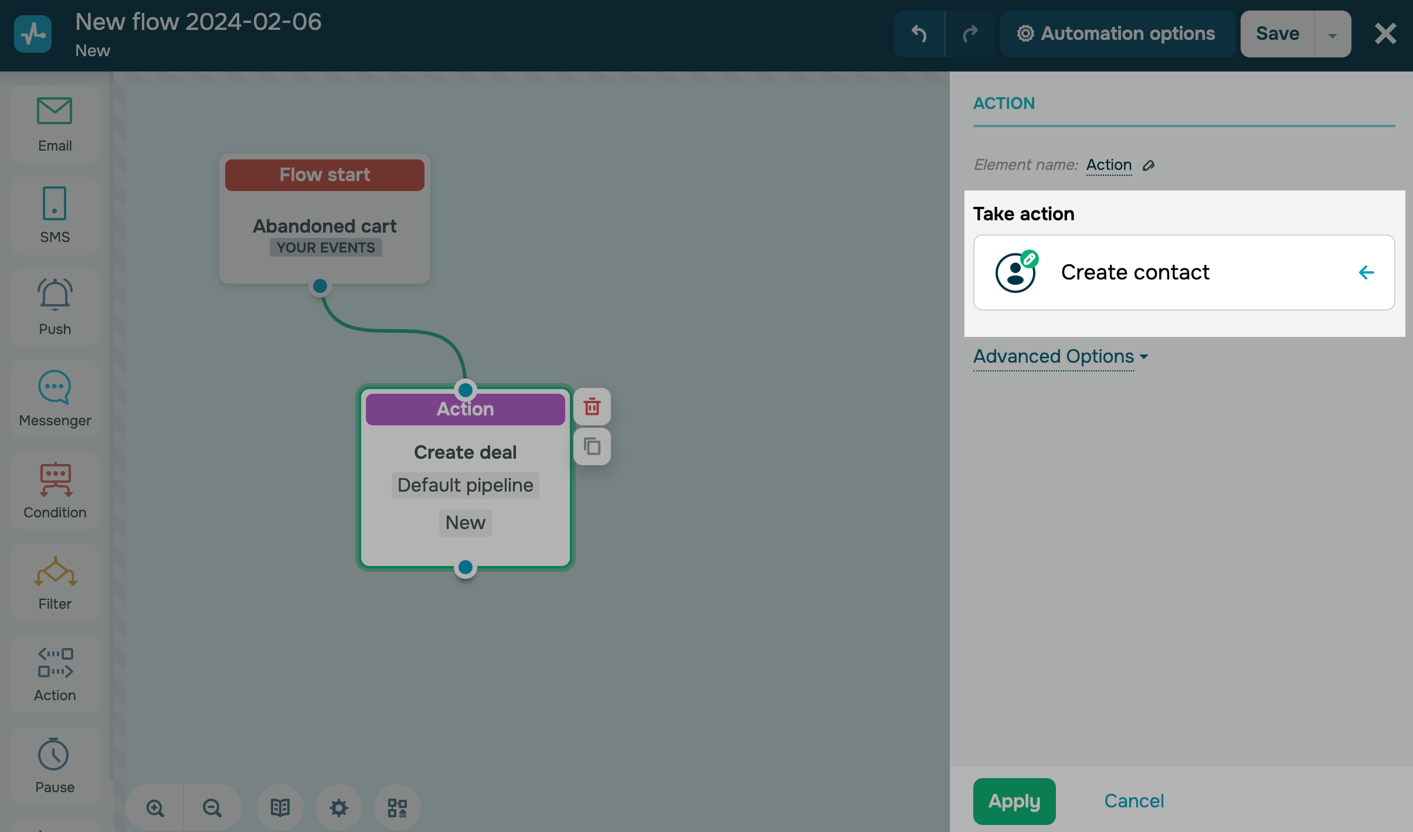The width and height of the screenshot is (1413, 832).
Task: Open the Save dropdown arrow
Action: (x=1332, y=35)
